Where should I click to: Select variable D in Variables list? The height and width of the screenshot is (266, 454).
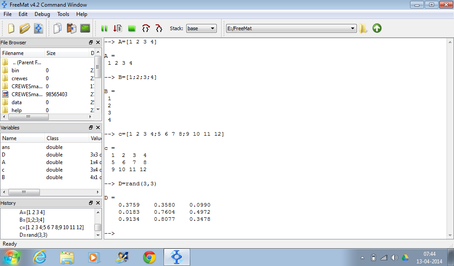(x=51, y=155)
